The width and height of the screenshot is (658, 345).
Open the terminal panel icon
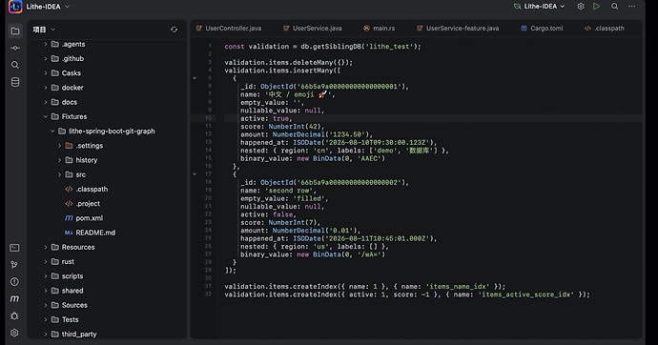[14, 248]
